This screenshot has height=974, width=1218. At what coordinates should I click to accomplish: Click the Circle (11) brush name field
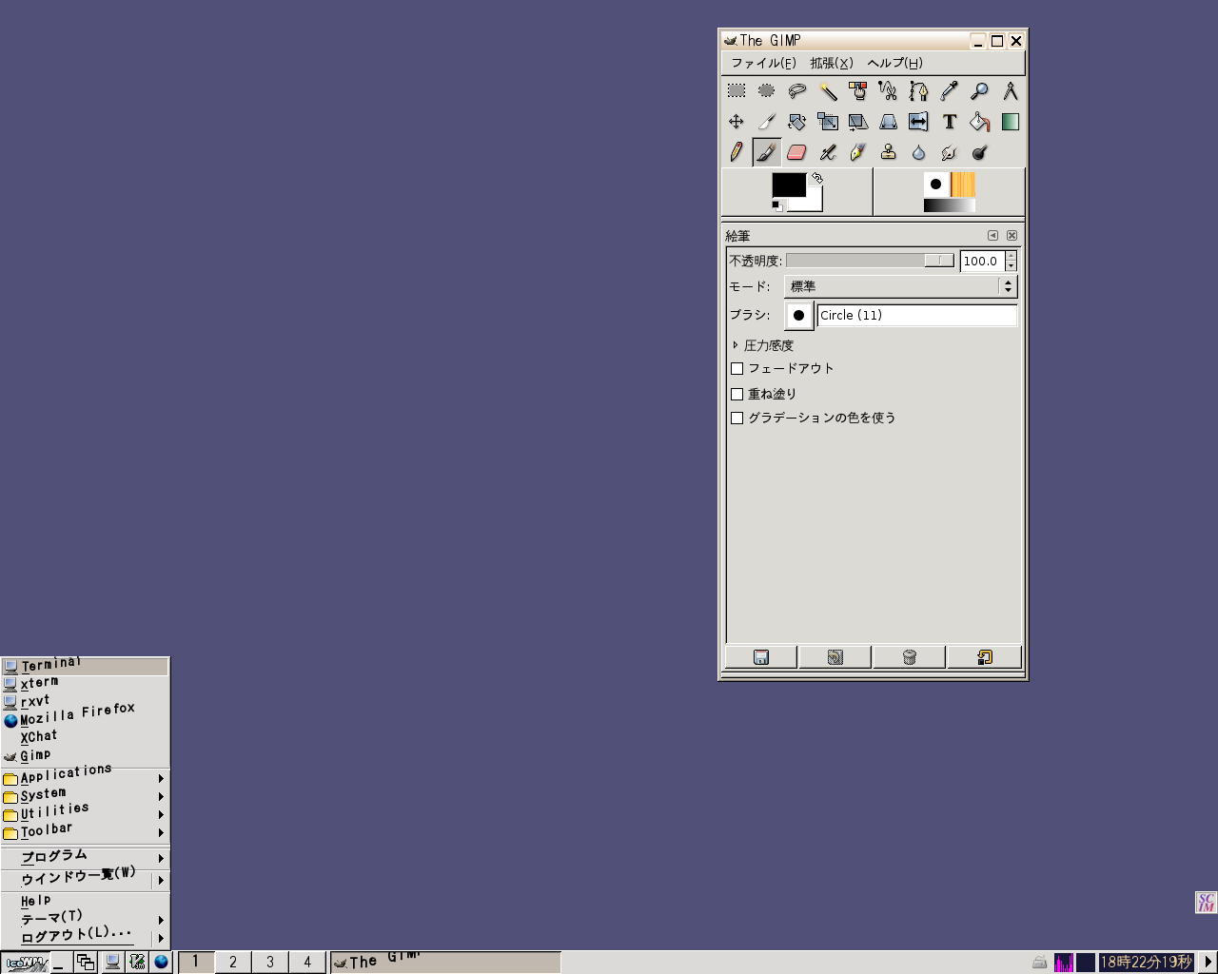917,315
